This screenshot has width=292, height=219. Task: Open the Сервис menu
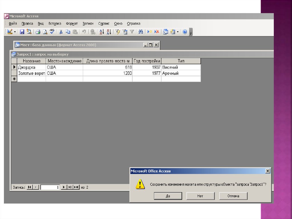pos(104,23)
